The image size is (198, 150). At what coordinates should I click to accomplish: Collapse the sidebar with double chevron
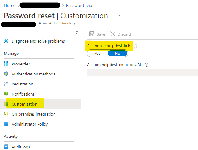[77, 32]
